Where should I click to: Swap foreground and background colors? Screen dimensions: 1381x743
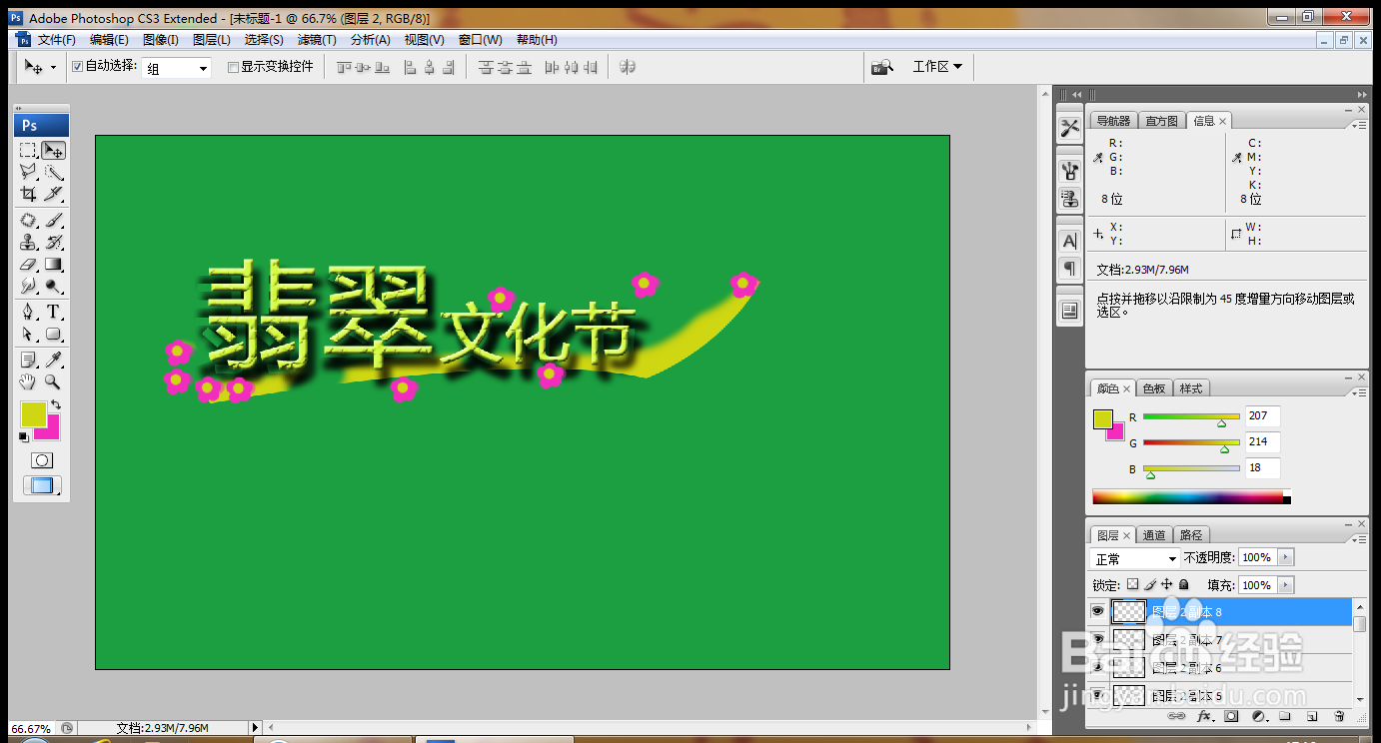click(x=56, y=404)
